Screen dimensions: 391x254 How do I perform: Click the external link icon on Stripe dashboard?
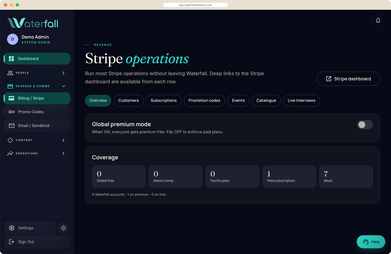(329, 79)
